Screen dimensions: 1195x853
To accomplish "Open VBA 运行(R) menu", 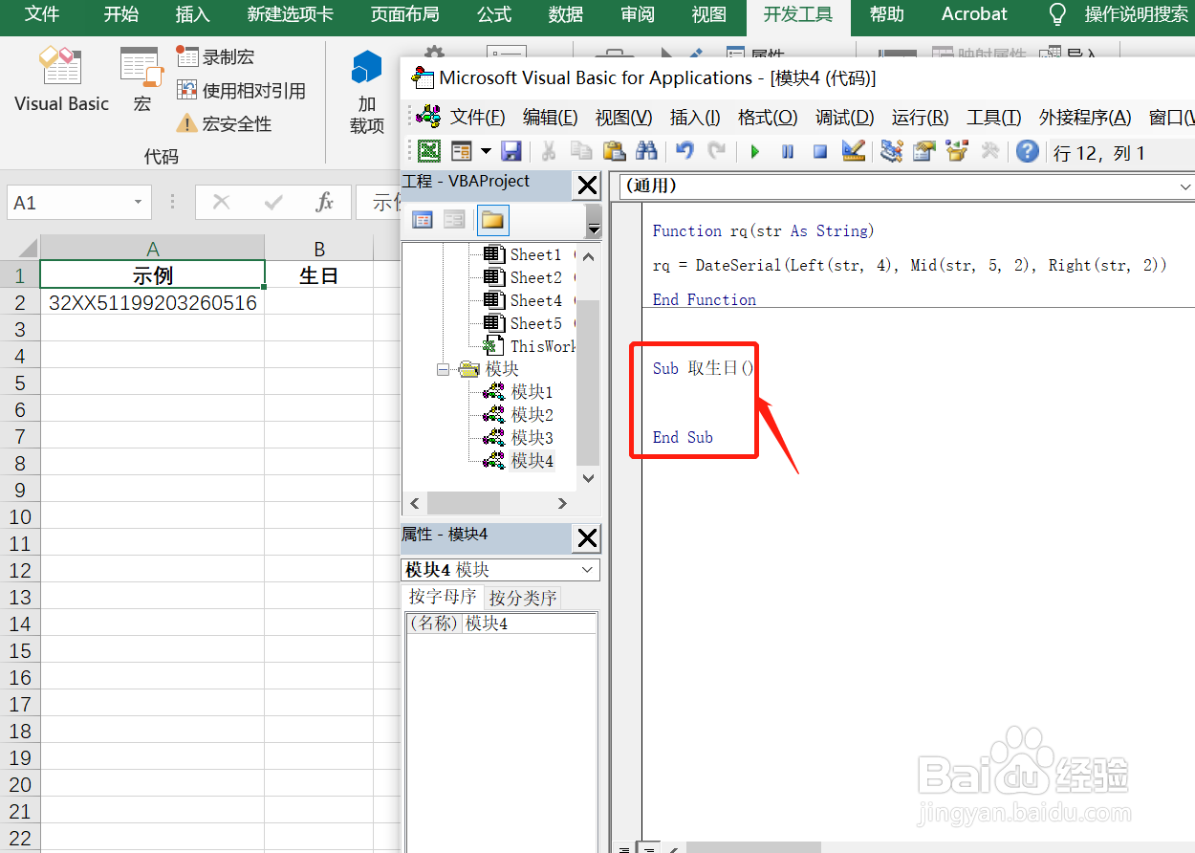I will [921, 117].
